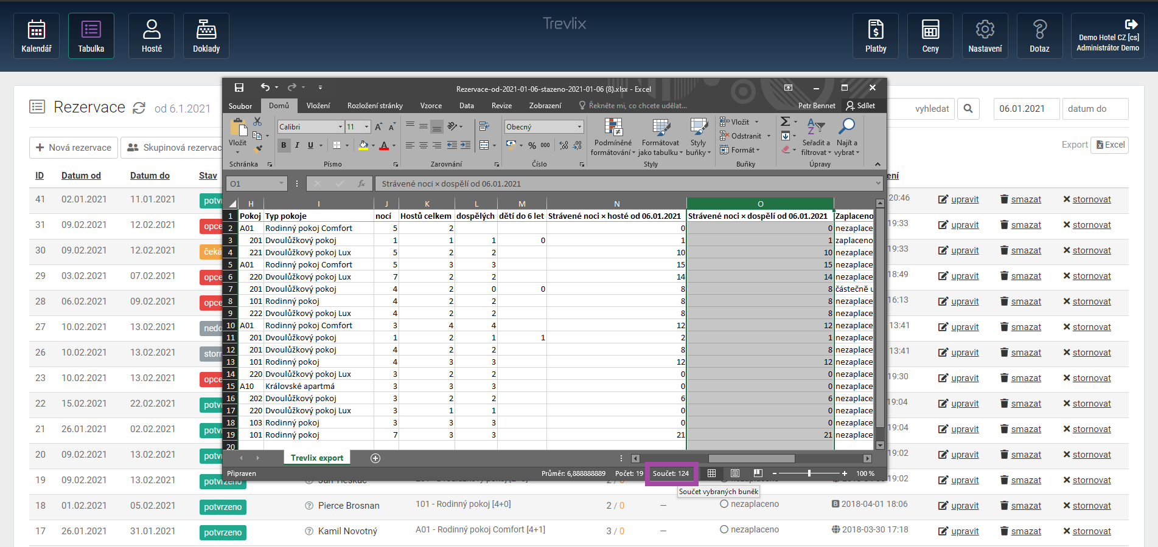Open the Obecný number format dropdown
The image size is (1158, 547).
tap(579, 126)
